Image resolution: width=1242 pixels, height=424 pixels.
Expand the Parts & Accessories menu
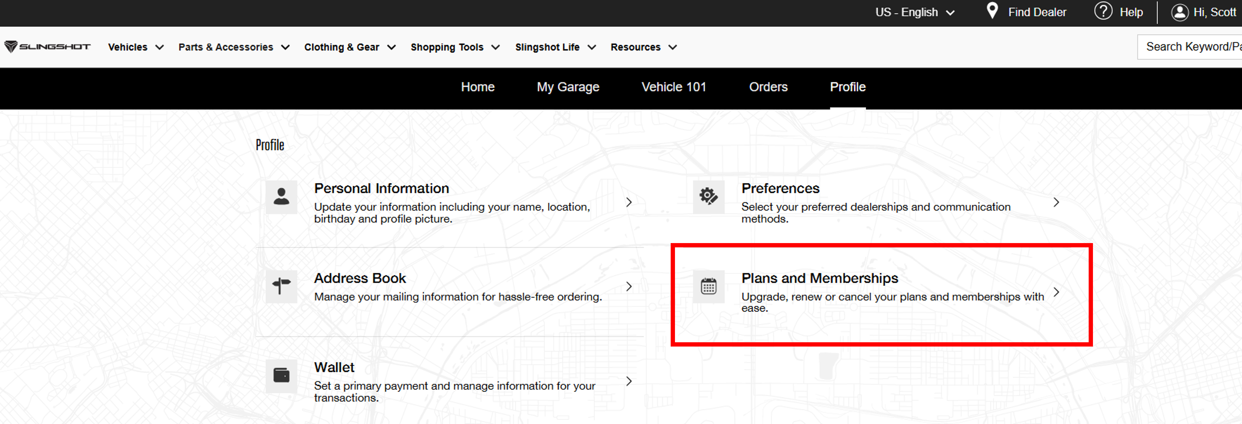(x=234, y=47)
